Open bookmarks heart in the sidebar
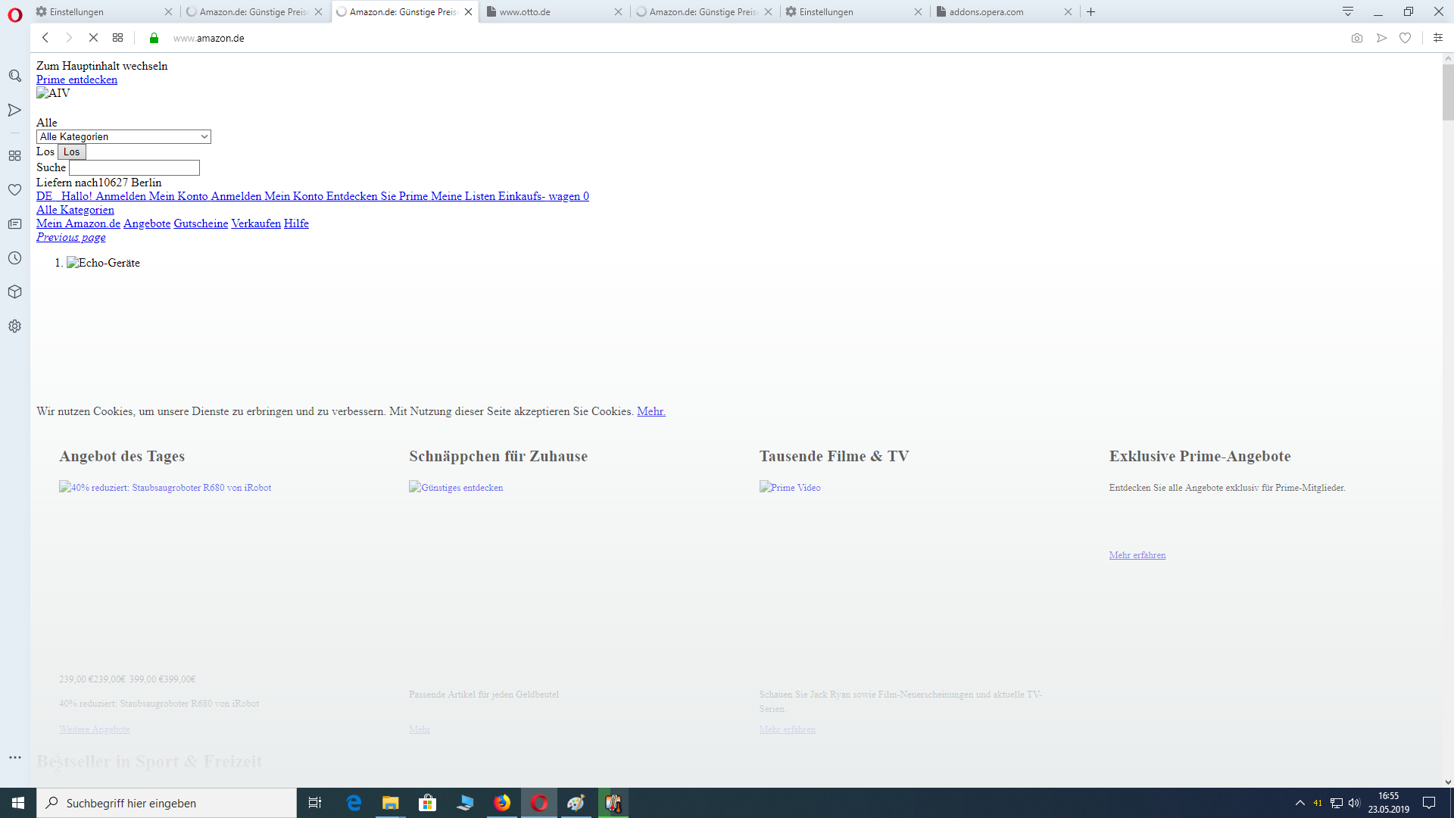Viewport: 1454px width, 818px height. [14, 189]
